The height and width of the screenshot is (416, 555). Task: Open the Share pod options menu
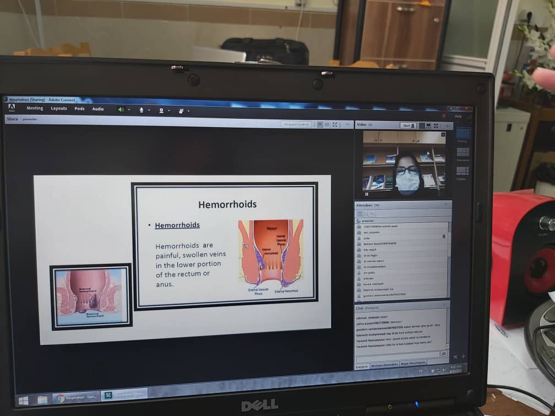(347, 124)
